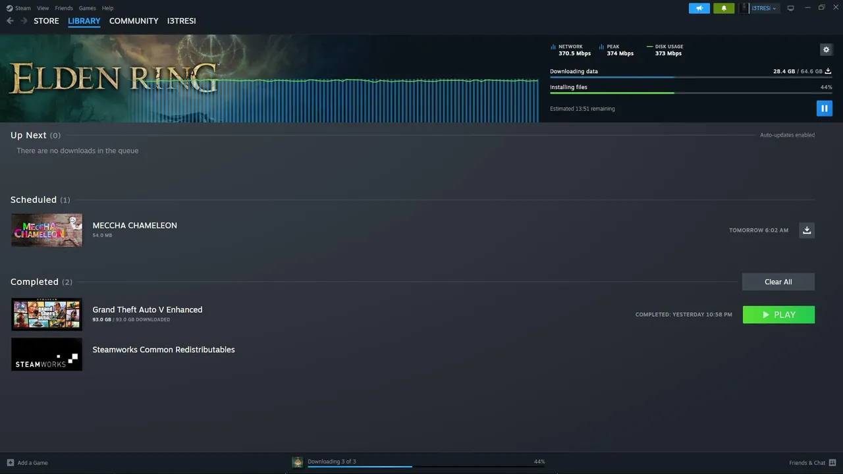Switch to Big Picture mode monitor icon

791,8
